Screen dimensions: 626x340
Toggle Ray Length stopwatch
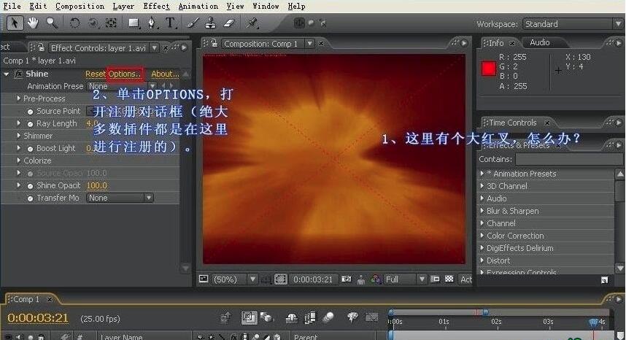point(30,124)
